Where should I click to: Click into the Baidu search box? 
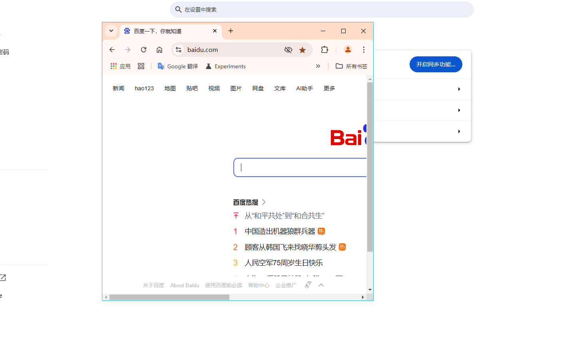point(300,167)
